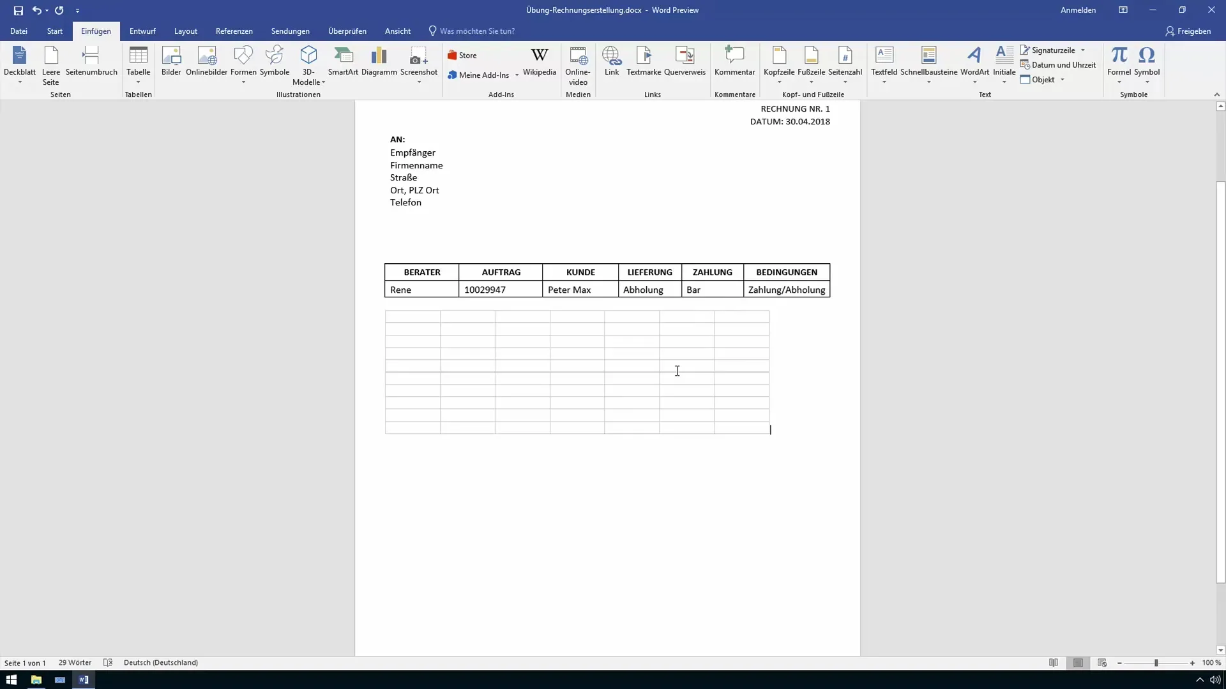1226x689 pixels.
Task: Insert a hyperlink with Link
Action: (612, 62)
